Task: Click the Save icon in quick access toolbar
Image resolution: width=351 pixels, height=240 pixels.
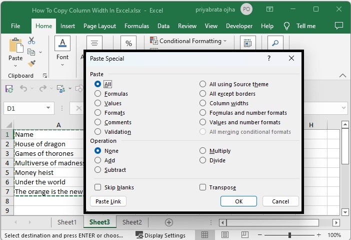Action: point(9,89)
